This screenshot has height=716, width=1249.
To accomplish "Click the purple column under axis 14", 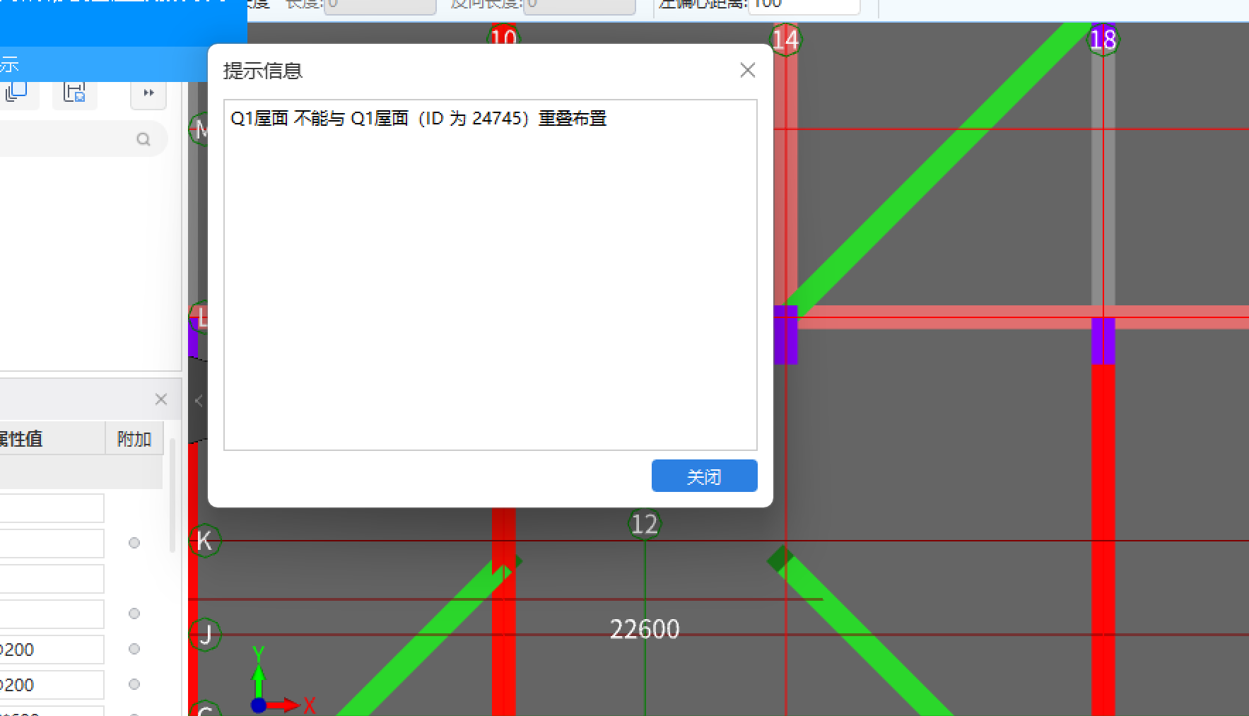I will (x=785, y=335).
